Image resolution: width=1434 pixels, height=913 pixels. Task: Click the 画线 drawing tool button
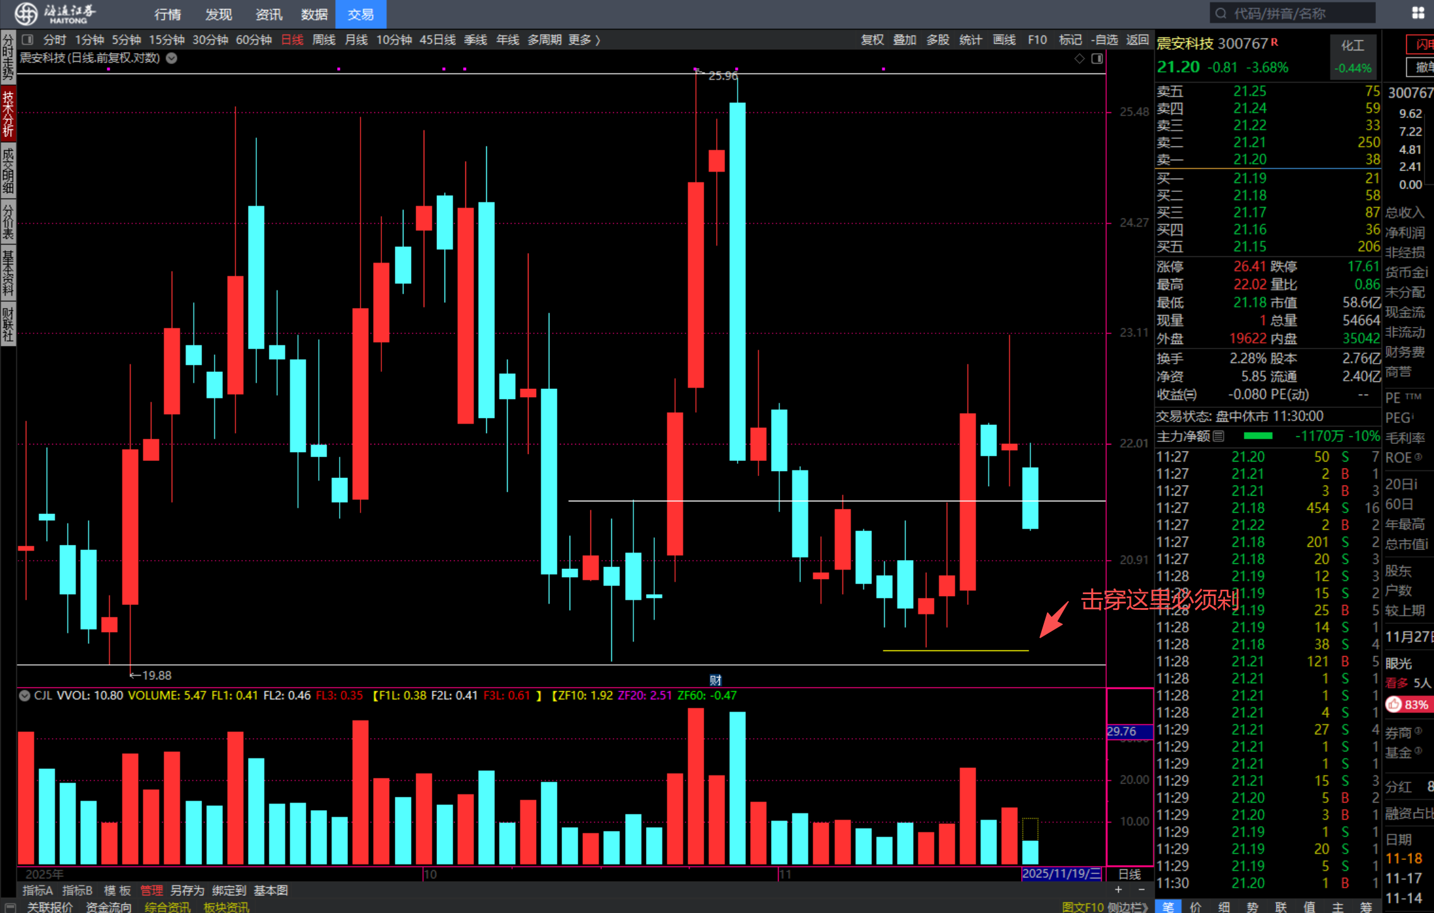click(x=1004, y=40)
